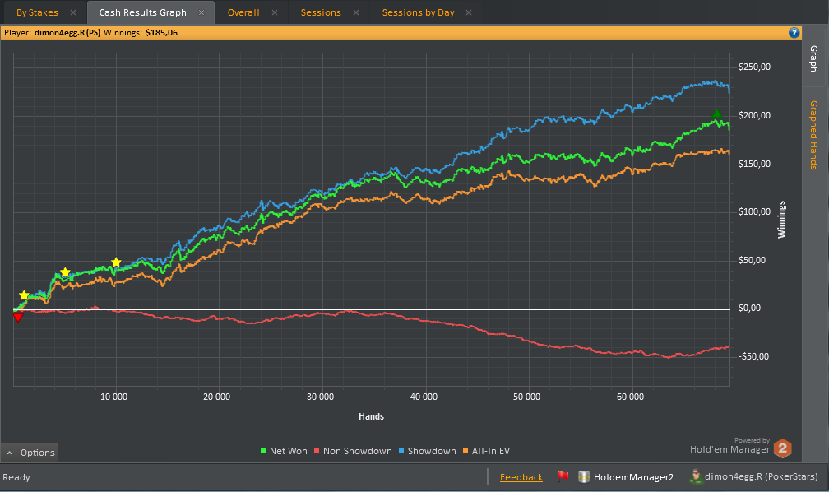Click the Hands axis title
Image resolution: width=829 pixels, height=492 pixels.
[371, 416]
